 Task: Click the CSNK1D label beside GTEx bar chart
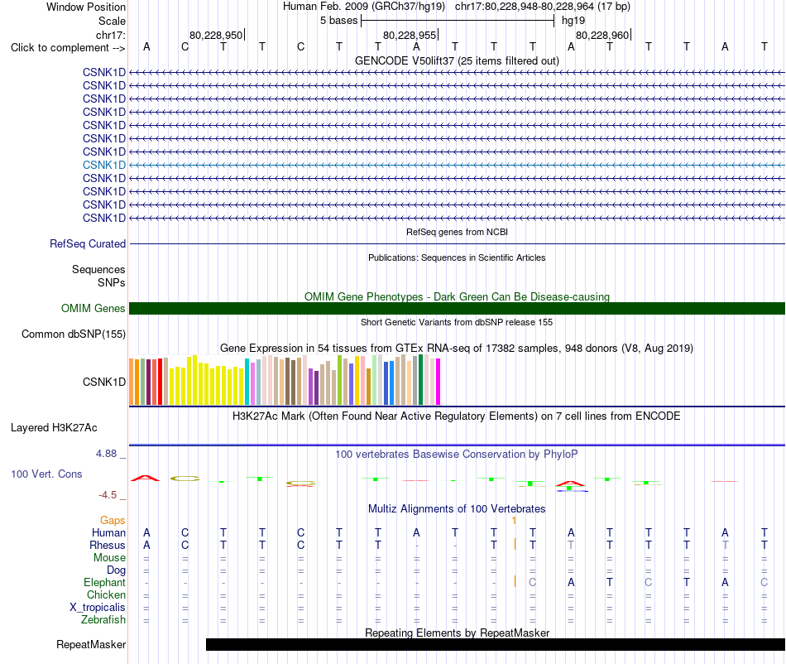click(103, 383)
